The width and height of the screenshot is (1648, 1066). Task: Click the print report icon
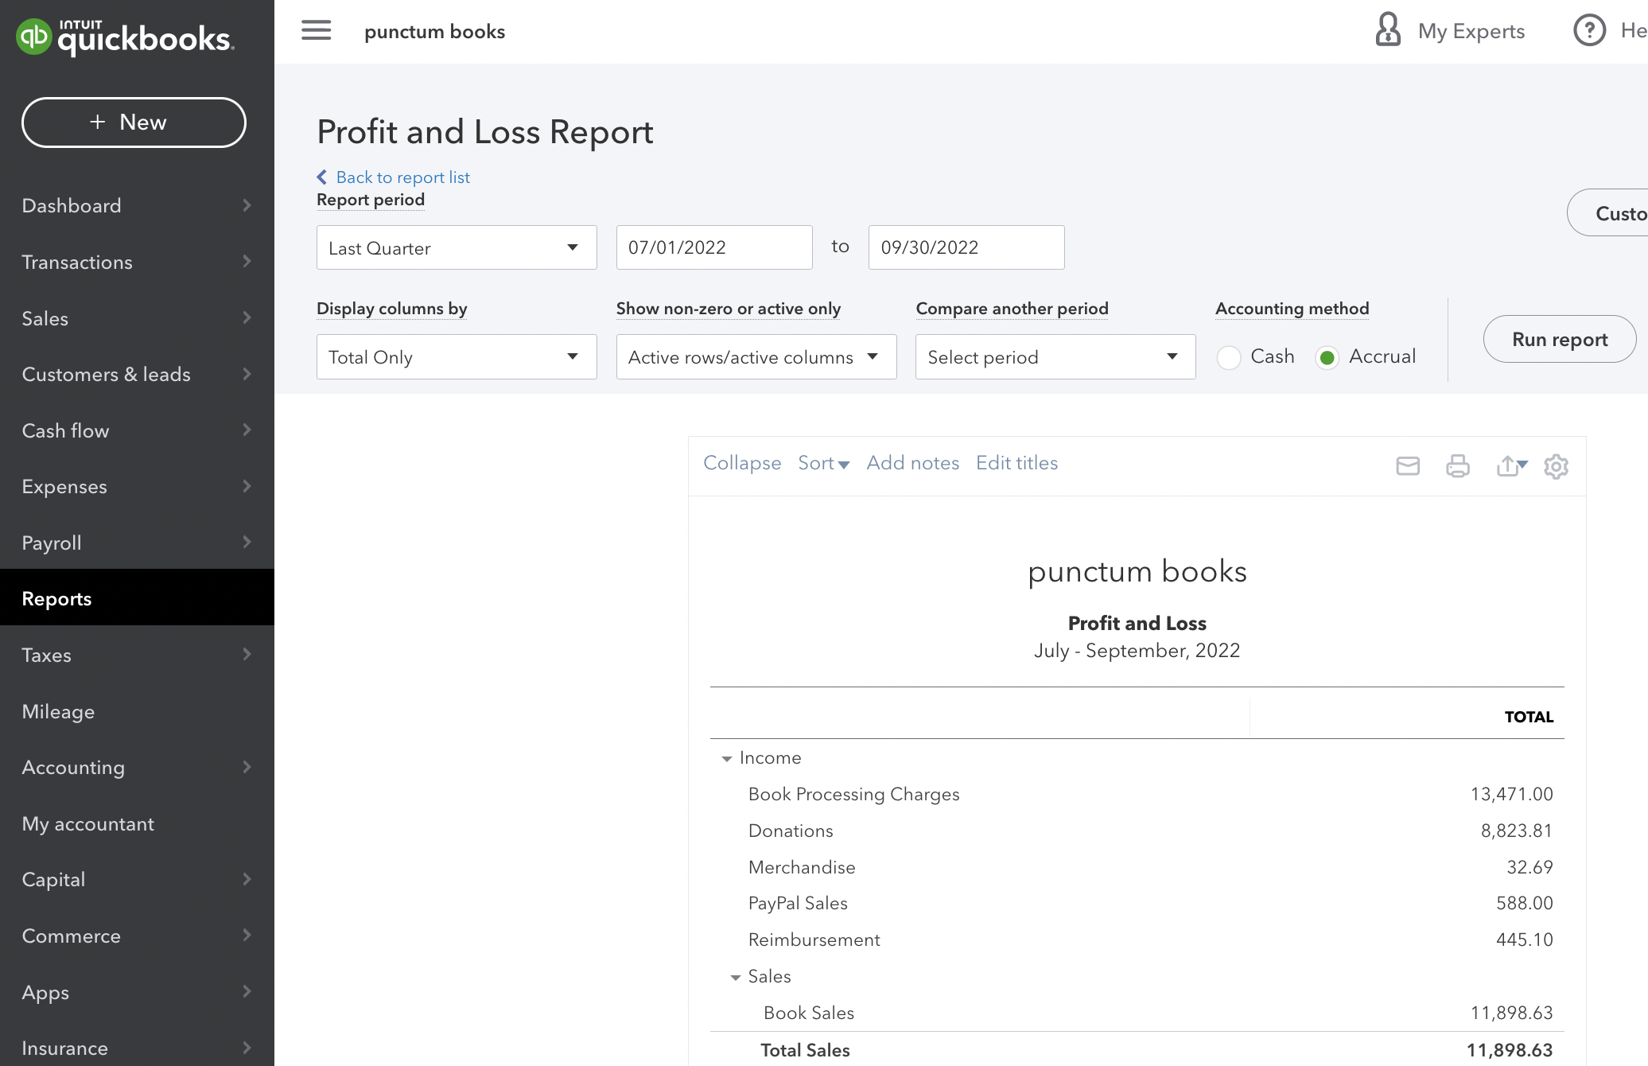(x=1457, y=465)
